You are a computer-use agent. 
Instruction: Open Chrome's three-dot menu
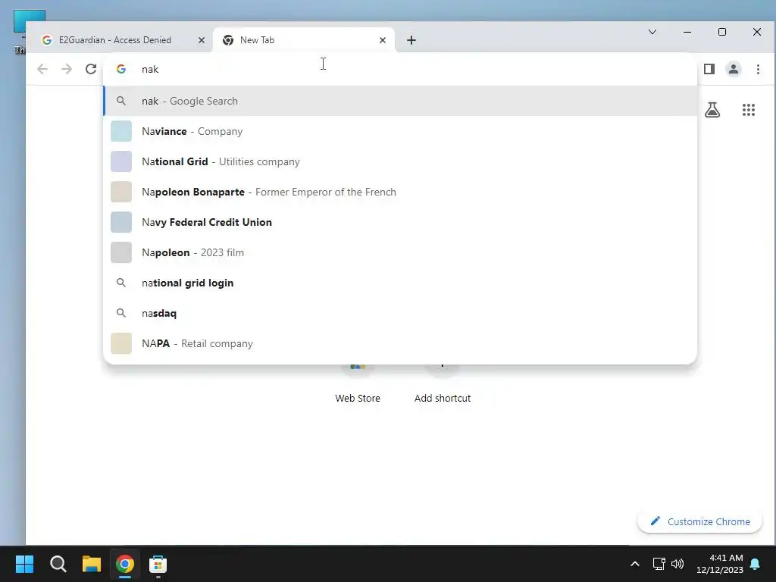pos(758,69)
